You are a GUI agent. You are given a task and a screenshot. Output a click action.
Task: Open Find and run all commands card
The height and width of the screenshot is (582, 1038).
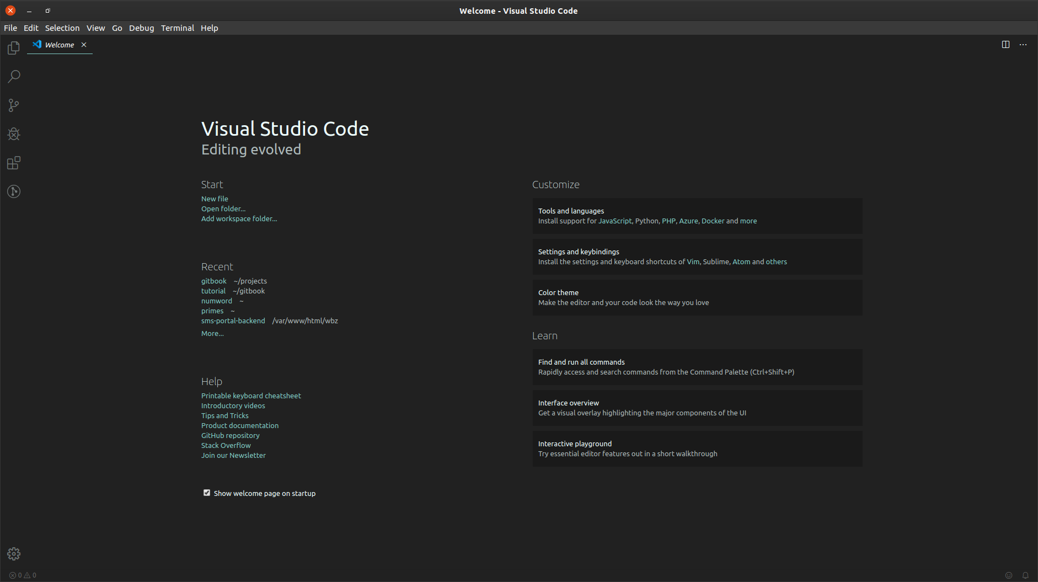[697, 367]
